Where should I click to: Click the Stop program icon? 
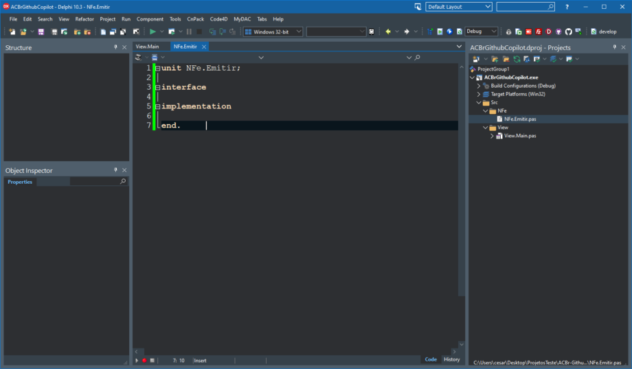tap(199, 32)
